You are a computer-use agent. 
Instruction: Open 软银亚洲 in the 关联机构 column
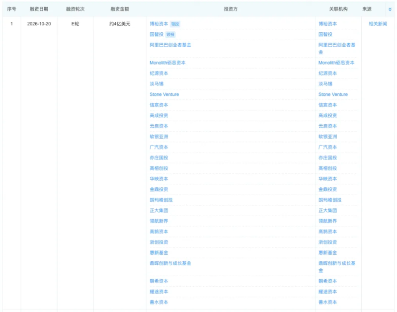(x=327, y=137)
